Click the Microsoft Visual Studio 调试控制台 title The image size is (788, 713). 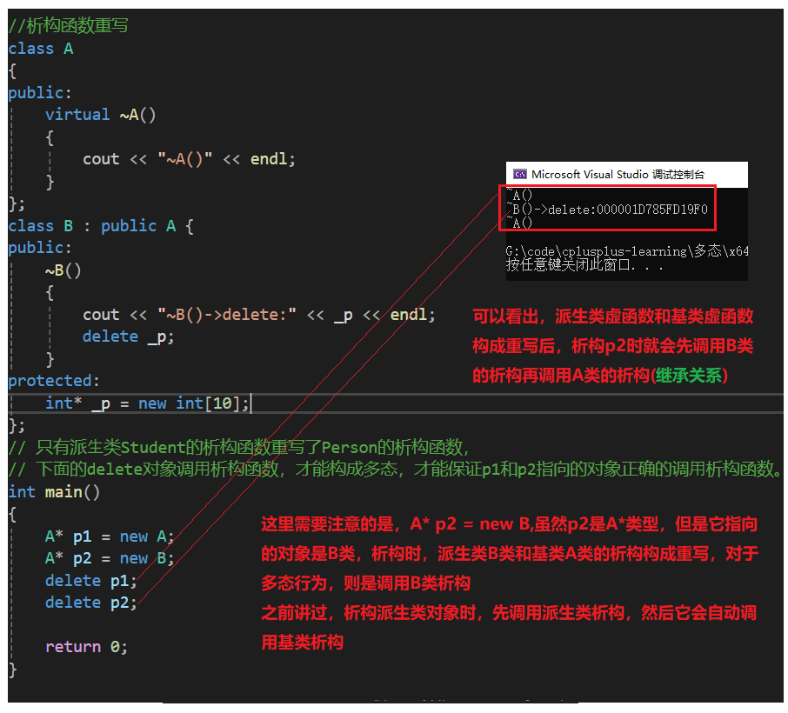618,175
